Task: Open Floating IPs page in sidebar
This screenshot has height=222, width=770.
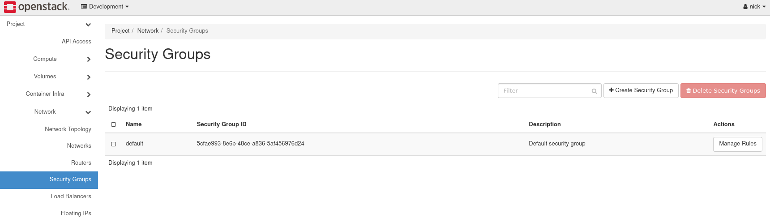Action: pyautogui.click(x=76, y=213)
